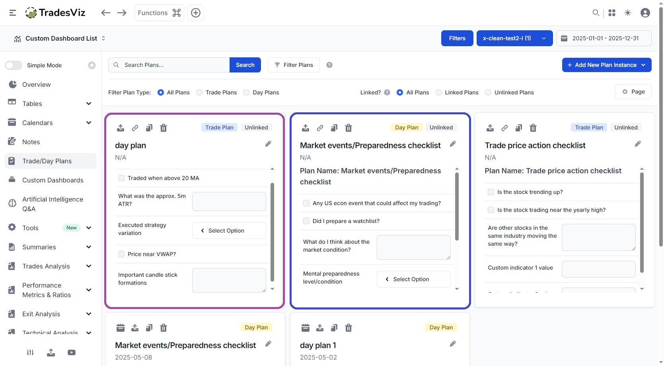
Task: Open Filter Plans button
Action: [294, 65]
